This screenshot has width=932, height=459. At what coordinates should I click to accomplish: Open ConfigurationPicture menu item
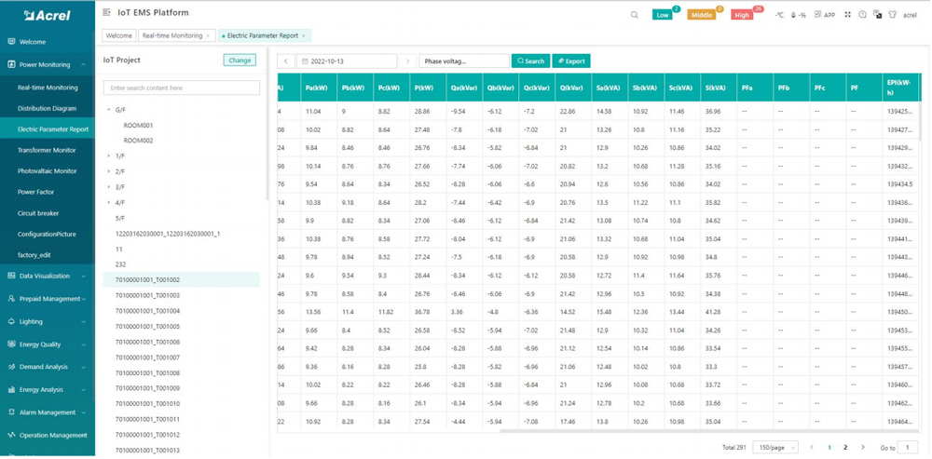(x=47, y=234)
